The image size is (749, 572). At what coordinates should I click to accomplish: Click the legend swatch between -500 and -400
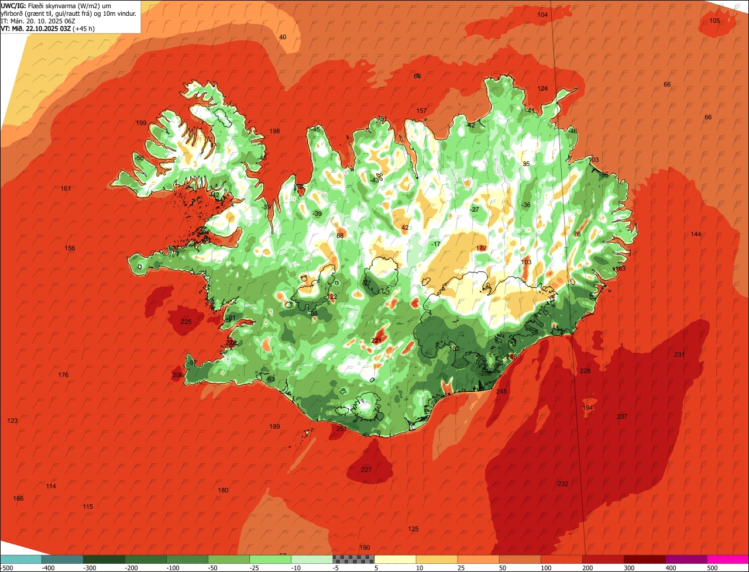[x=21, y=559]
